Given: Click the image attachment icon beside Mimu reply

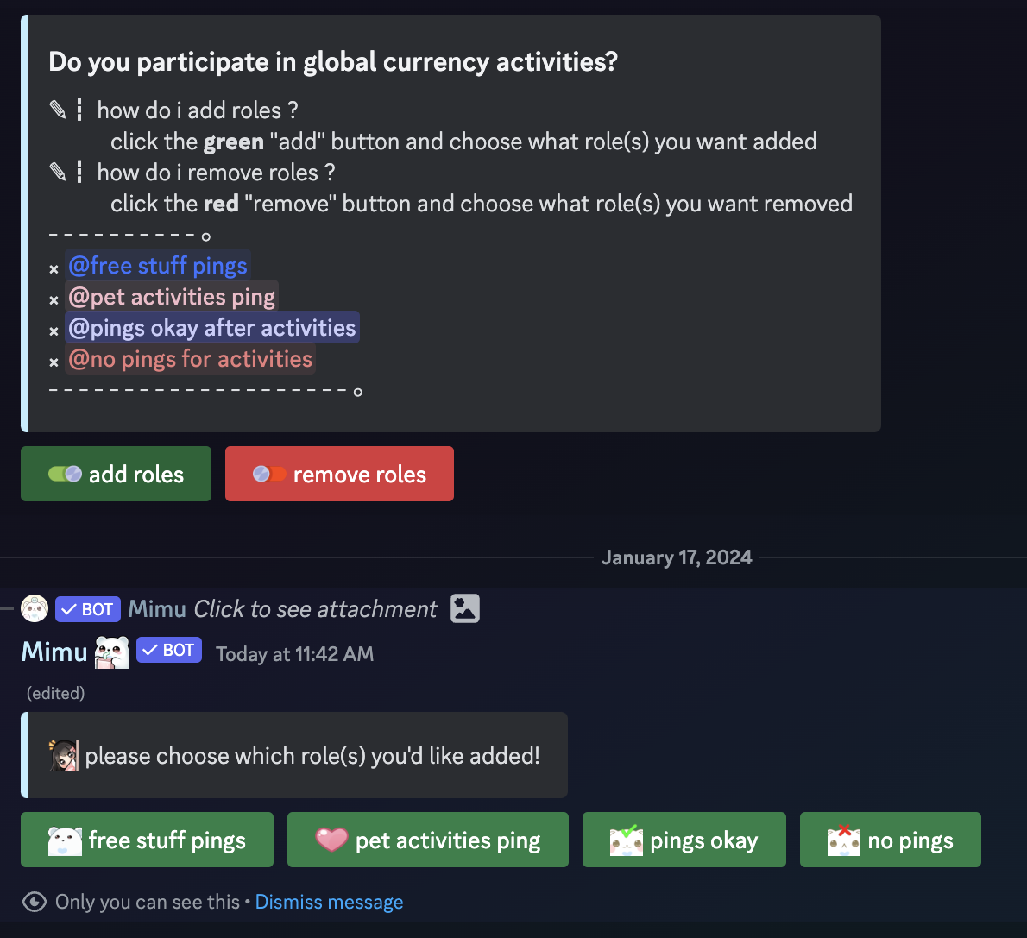Looking at the screenshot, I should [465, 608].
